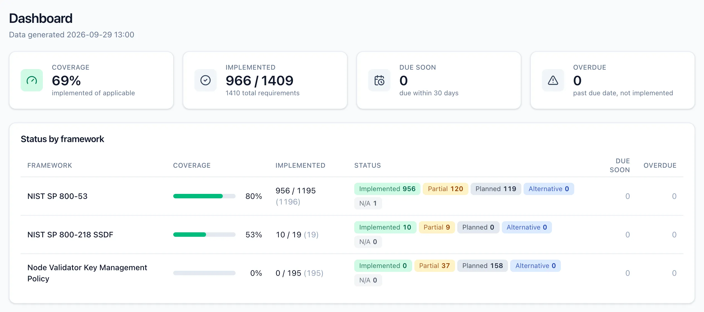Click the COVERAGE column header in table
The height and width of the screenshot is (312, 704).
192,165
